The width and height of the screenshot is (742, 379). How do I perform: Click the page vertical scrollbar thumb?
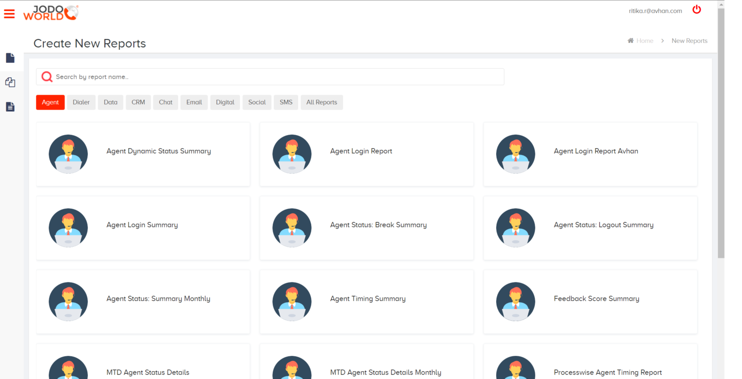point(721,133)
